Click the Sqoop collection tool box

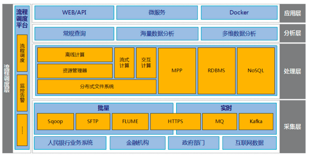(x=55, y=122)
